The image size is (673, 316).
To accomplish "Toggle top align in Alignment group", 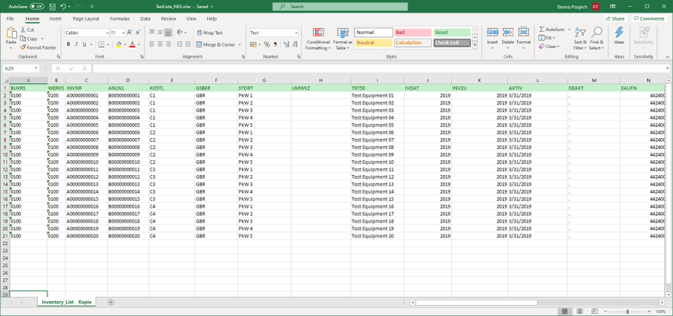I will [152, 33].
